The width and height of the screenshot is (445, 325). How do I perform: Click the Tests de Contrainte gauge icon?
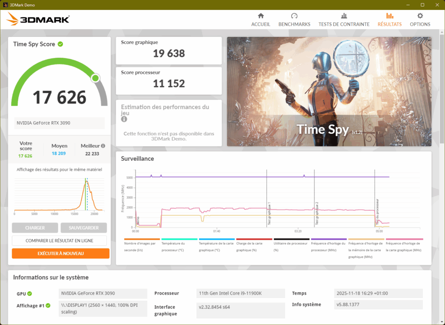coord(344,17)
